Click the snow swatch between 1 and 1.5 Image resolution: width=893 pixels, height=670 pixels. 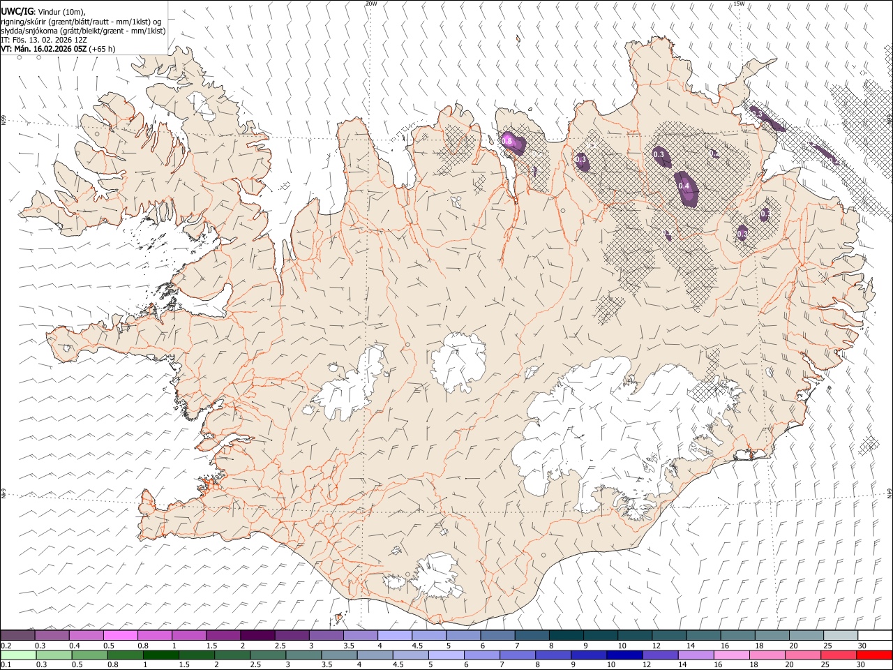tap(189, 635)
